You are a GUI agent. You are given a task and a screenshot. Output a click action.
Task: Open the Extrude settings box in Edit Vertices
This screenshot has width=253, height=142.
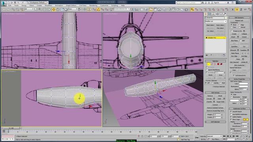coord(214,99)
